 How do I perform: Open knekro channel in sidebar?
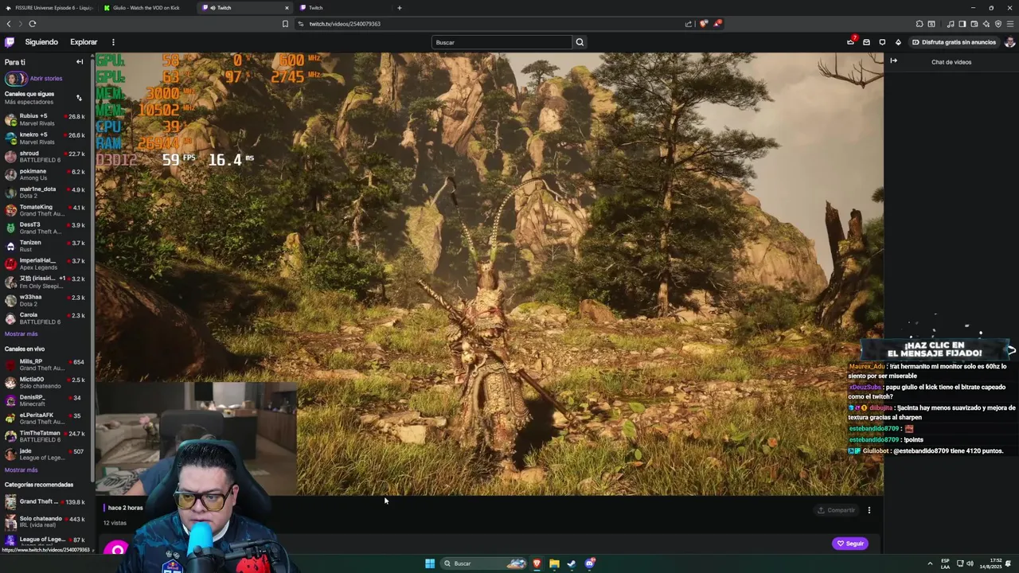tap(45, 138)
